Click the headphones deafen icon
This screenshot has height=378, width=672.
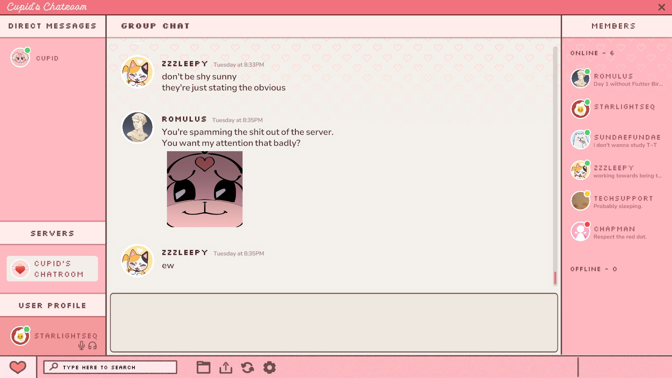(x=92, y=346)
